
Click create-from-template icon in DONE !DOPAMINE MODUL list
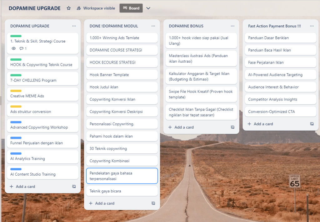point(153,203)
